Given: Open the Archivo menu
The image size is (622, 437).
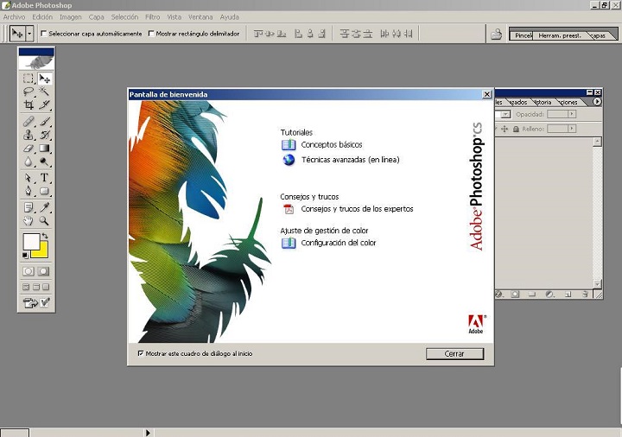Looking at the screenshot, I should (x=14, y=17).
